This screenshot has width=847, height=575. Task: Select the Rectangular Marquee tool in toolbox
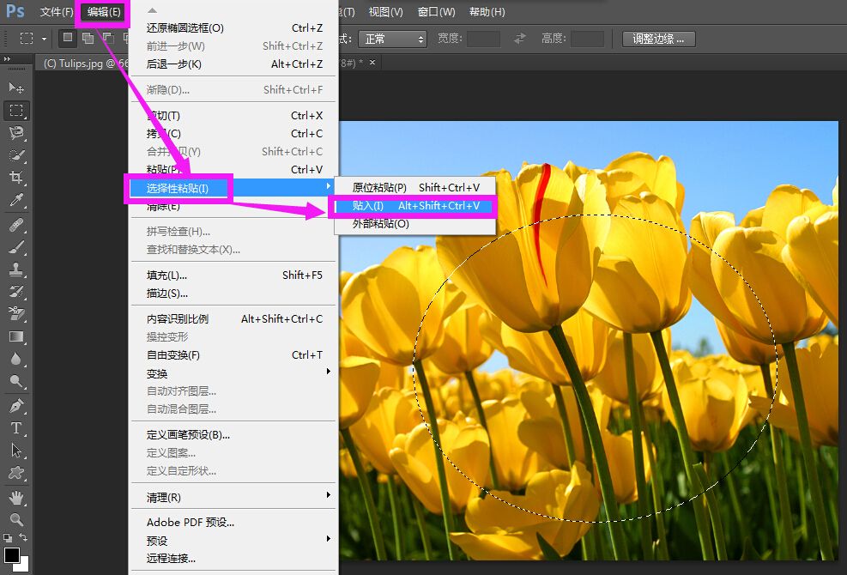pyautogui.click(x=16, y=111)
